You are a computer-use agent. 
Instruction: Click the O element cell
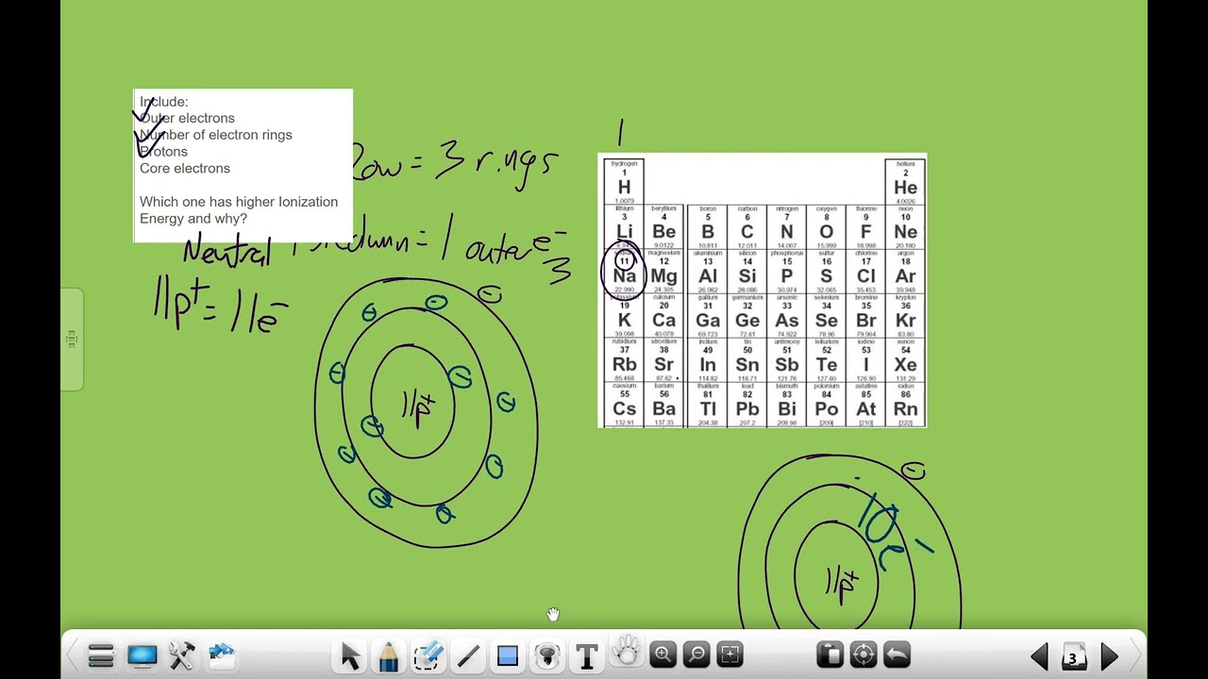826,227
